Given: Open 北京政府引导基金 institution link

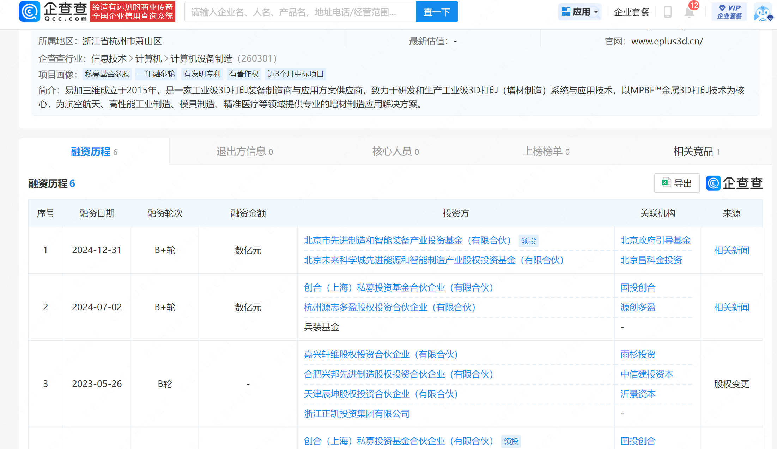Looking at the screenshot, I should pyautogui.click(x=655, y=241).
